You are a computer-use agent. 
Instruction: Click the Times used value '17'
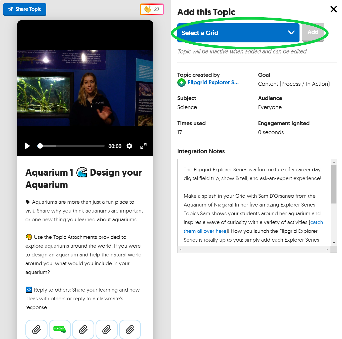(180, 132)
